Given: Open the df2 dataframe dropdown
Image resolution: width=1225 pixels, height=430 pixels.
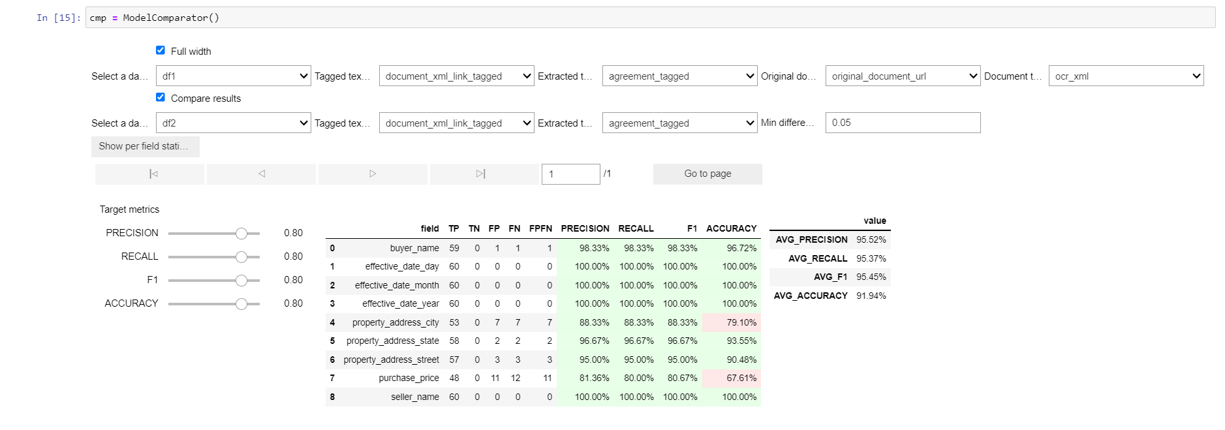Looking at the screenshot, I should tap(234, 123).
